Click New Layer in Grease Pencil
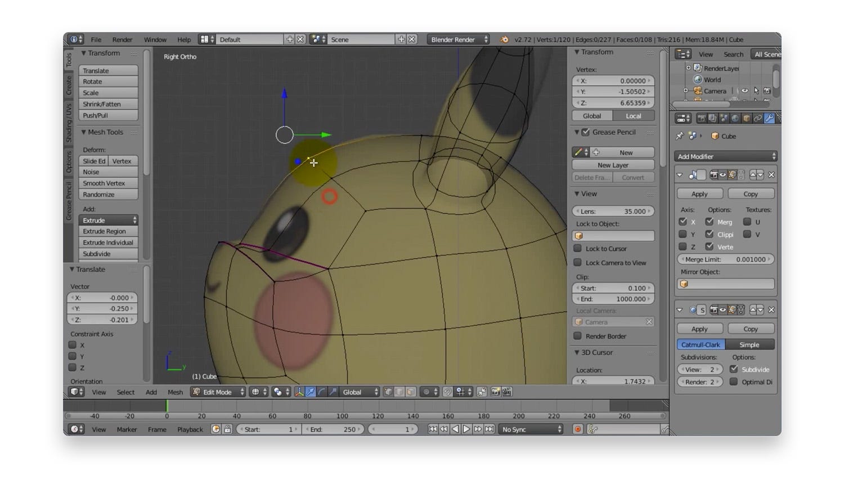The height and width of the screenshot is (499, 844). 613,165
